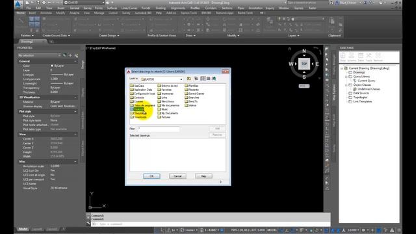The width and height of the screenshot is (416, 234).
Task: Click the Data icon in Task Pane
Action: coord(343,57)
